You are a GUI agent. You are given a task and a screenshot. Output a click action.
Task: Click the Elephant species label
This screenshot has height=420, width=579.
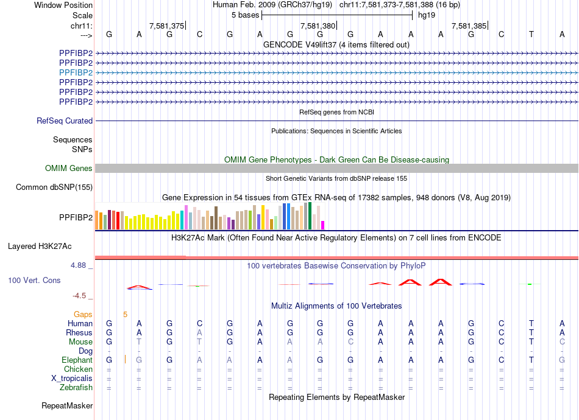coord(77,360)
